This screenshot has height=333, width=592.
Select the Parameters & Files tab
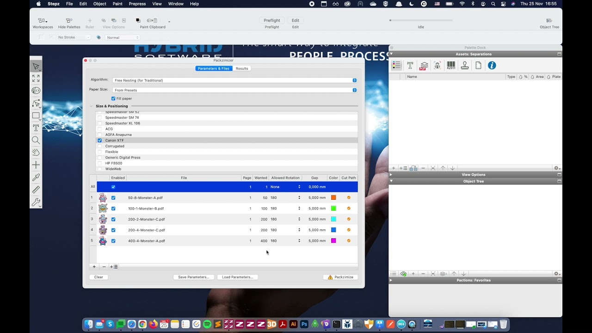214,68
